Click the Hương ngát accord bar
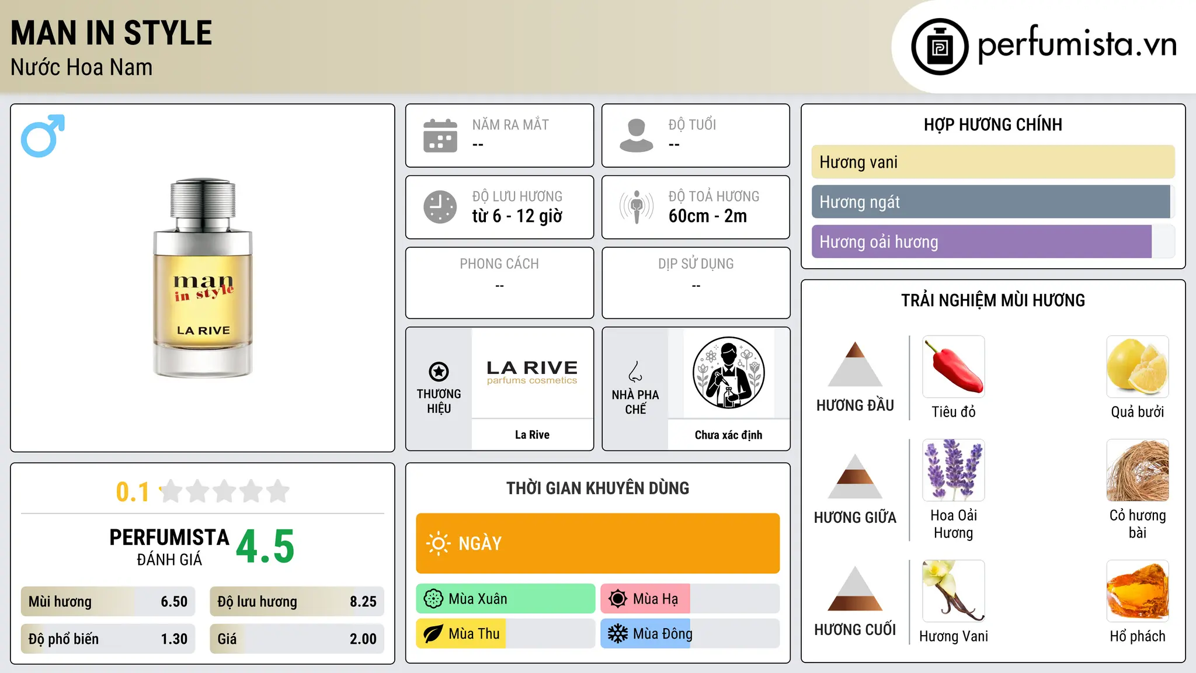The height and width of the screenshot is (673, 1196). pyautogui.click(x=993, y=202)
